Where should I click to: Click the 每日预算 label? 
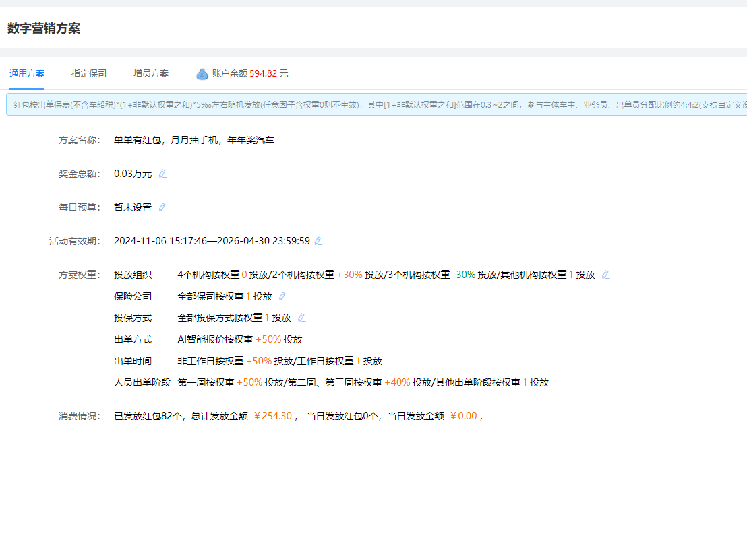(79, 207)
